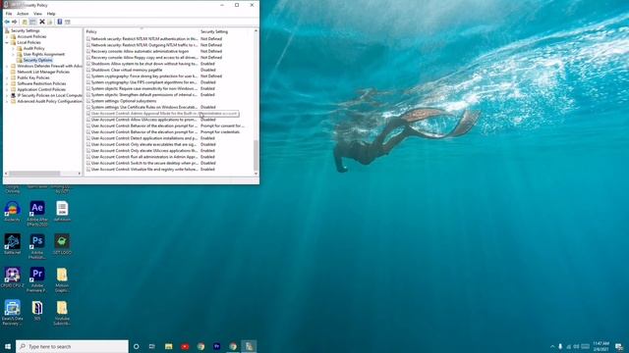This screenshot has height=353, width=629.
Task: Open the Adobe After Effects desktop shortcut
Action: (x=37, y=214)
